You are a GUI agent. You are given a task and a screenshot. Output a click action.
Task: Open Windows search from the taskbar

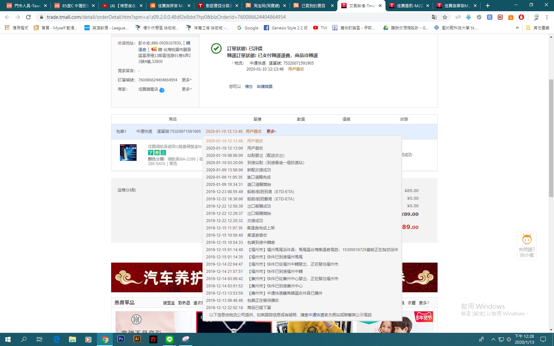24,339
